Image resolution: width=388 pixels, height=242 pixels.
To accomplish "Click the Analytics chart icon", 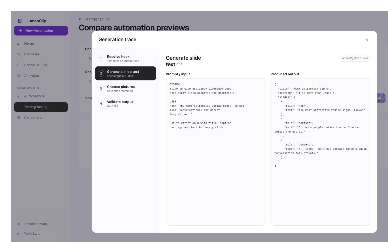I will [x=19, y=76].
